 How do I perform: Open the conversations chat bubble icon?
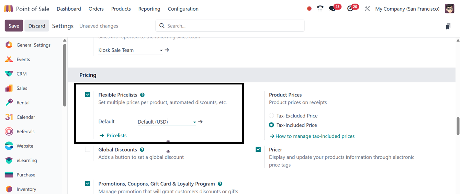(332, 9)
